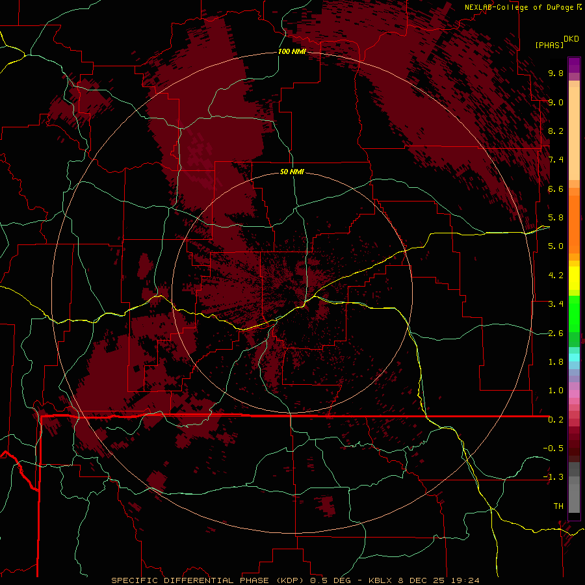585x585 pixels.
Task: Click the pink segment near 1.0 on the color bar
Action: (x=574, y=393)
